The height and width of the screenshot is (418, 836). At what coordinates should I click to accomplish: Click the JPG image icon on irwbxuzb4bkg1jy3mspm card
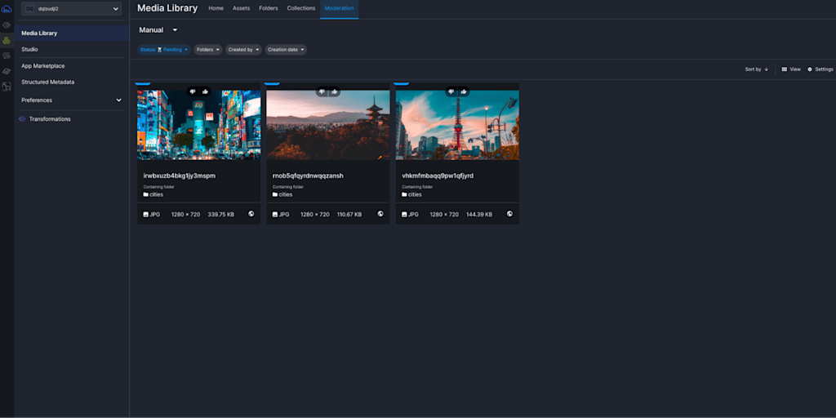pyautogui.click(x=145, y=215)
